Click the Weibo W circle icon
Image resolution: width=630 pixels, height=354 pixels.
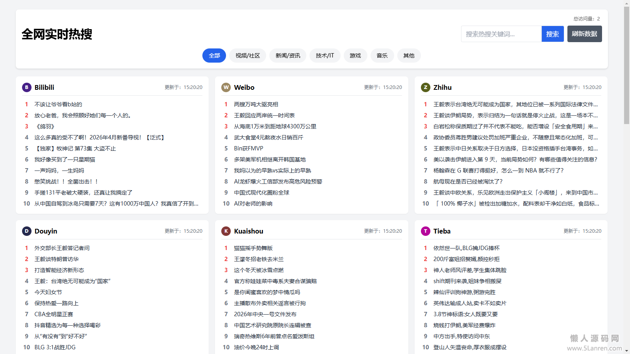point(226,87)
